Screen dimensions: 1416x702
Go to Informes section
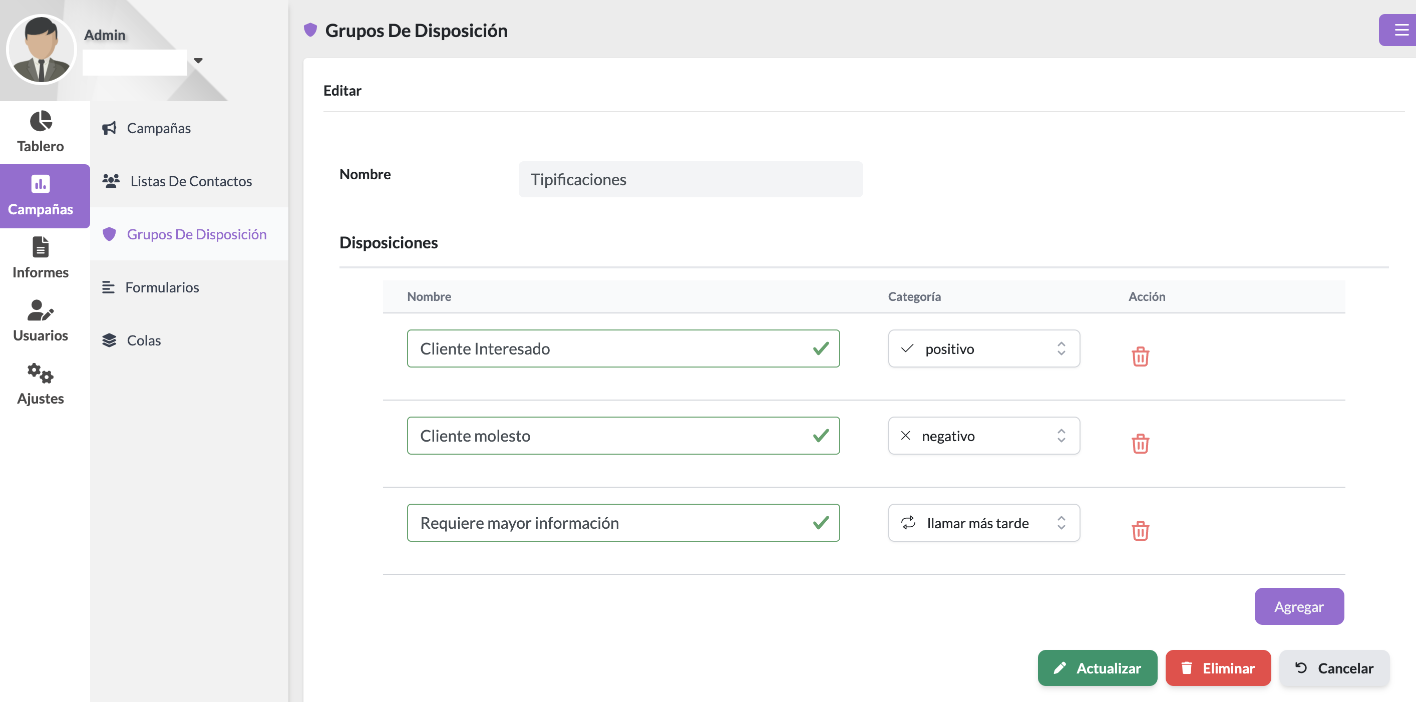[x=41, y=258]
